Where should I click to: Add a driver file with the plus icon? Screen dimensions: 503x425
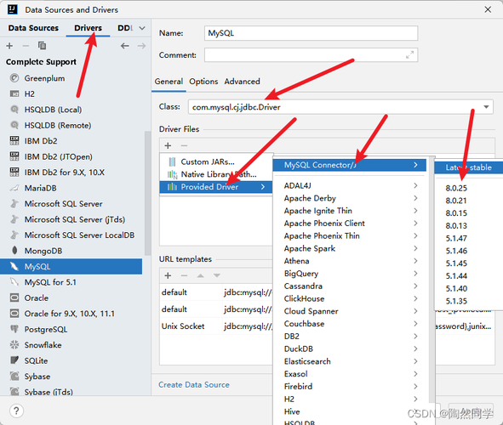click(x=168, y=145)
